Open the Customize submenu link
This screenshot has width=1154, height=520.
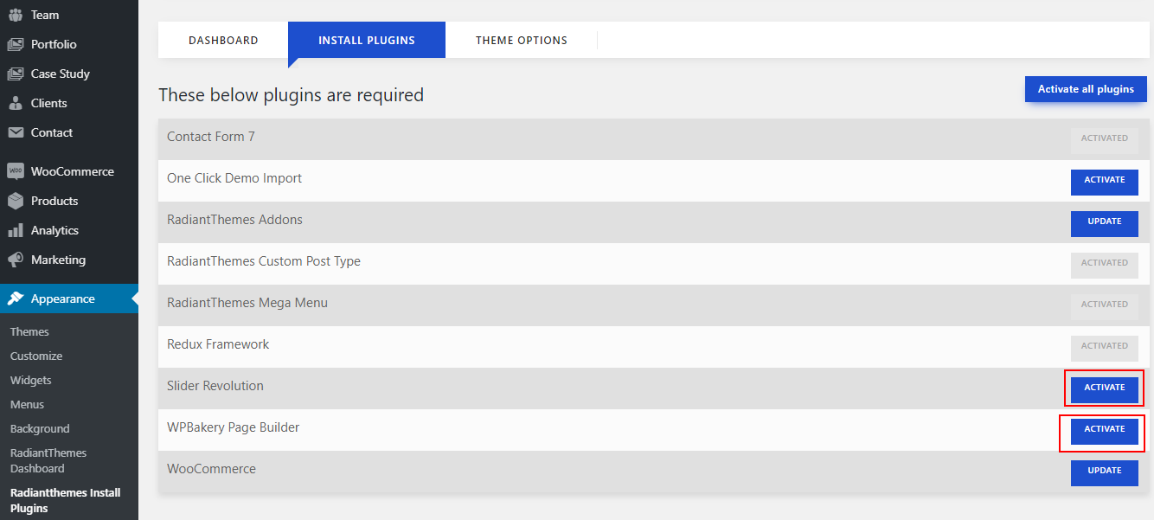pyautogui.click(x=36, y=356)
